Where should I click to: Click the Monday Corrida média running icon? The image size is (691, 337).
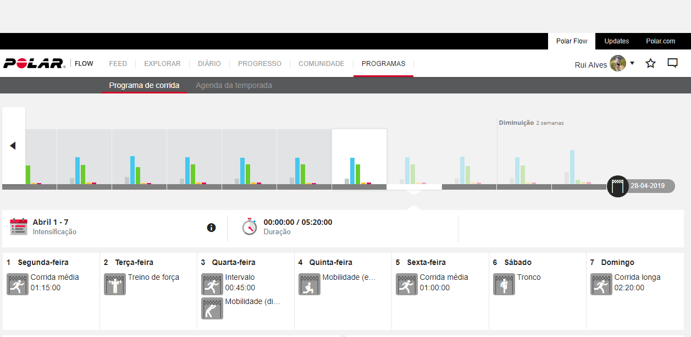coord(18,284)
